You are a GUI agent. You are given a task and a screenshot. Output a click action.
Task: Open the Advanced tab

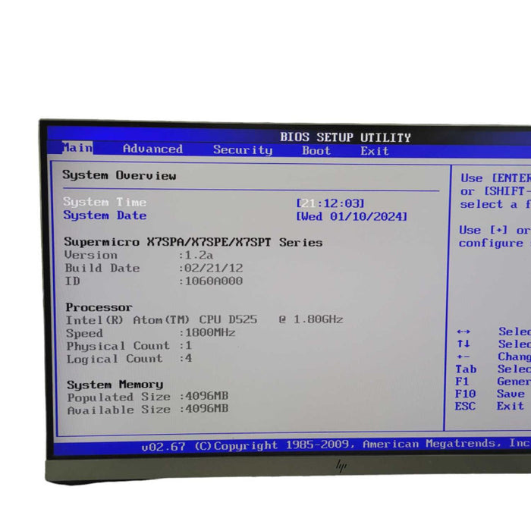point(152,149)
